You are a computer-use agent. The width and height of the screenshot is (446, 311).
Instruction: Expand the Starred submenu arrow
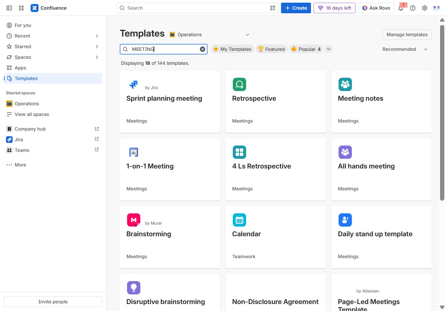tap(97, 47)
